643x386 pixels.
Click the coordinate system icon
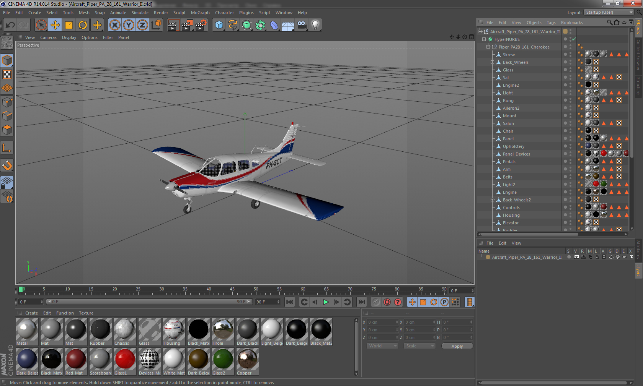[156, 25]
